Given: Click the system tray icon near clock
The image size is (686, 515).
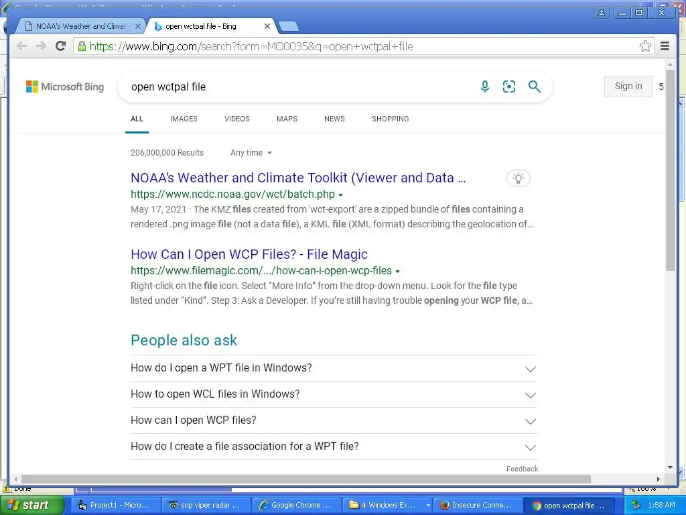Looking at the screenshot, I should click(636, 506).
